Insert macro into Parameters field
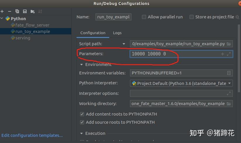The height and width of the screenshot is (143, 241). click(222, 54)
